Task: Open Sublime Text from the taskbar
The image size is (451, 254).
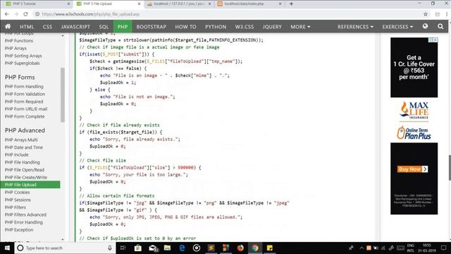Action: tap(211, 248)
